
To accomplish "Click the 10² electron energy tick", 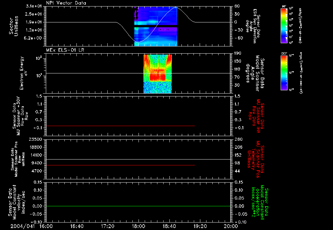I will point(39,58).
